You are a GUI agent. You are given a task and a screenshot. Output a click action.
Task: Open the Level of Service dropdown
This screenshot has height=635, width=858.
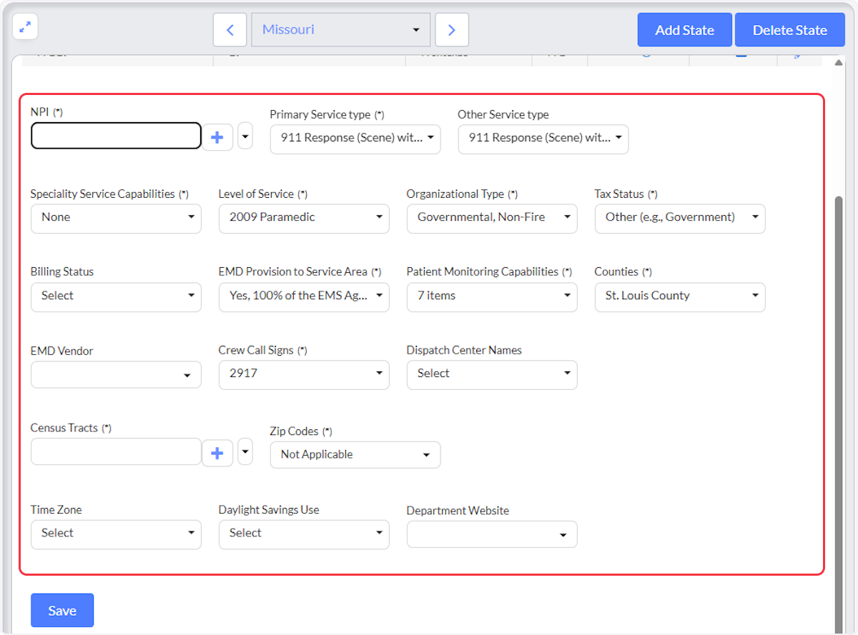[x=304, y=218]
